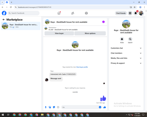Image resolution: width=147 pixels, height=117 pixels.
Task: Click Raye's profile picture beside Message sent
Action: coord(46,80)
